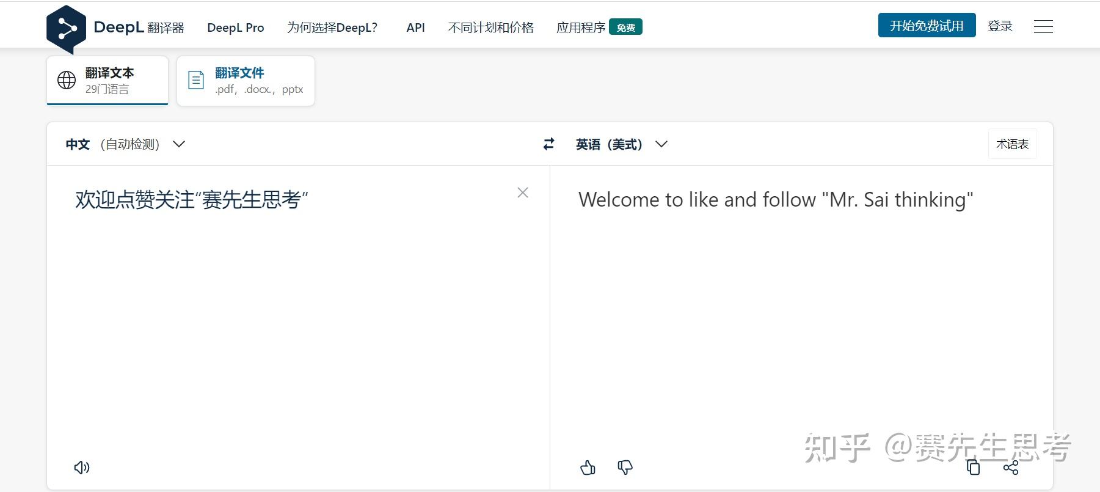
Task: Click the document icon on 翻译文件 tab
Action: [196, 80]
